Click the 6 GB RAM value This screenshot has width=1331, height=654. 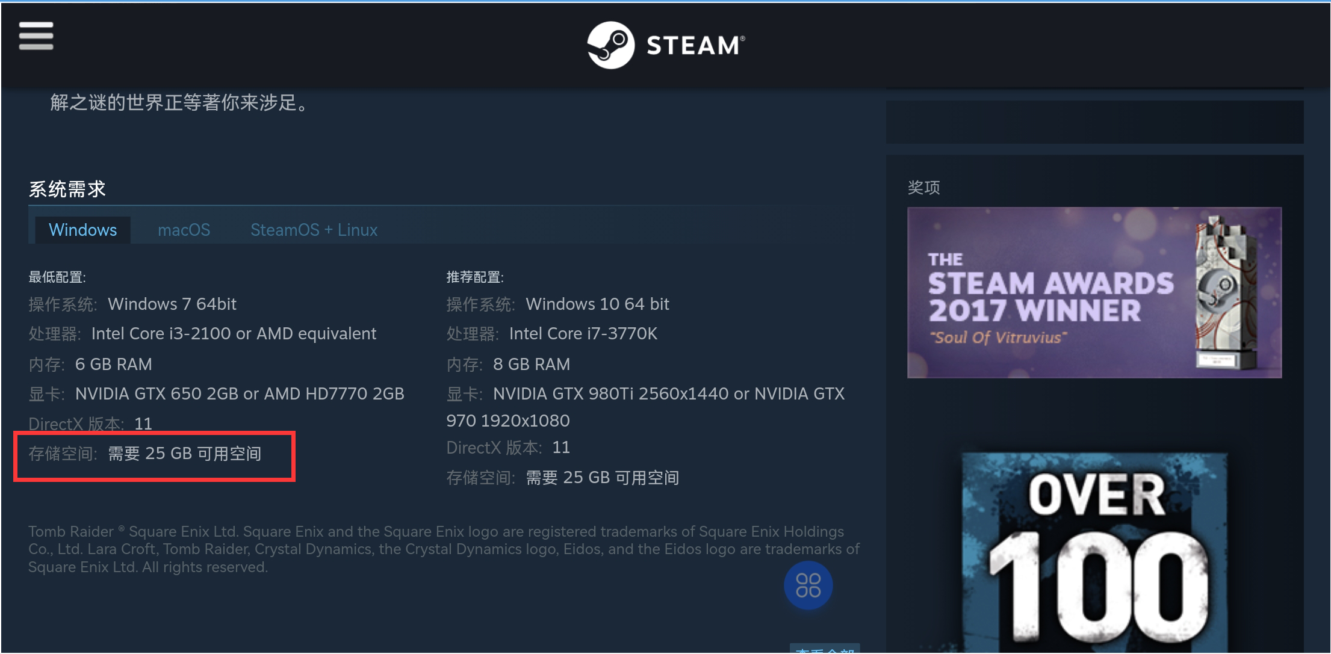point(113,364)
